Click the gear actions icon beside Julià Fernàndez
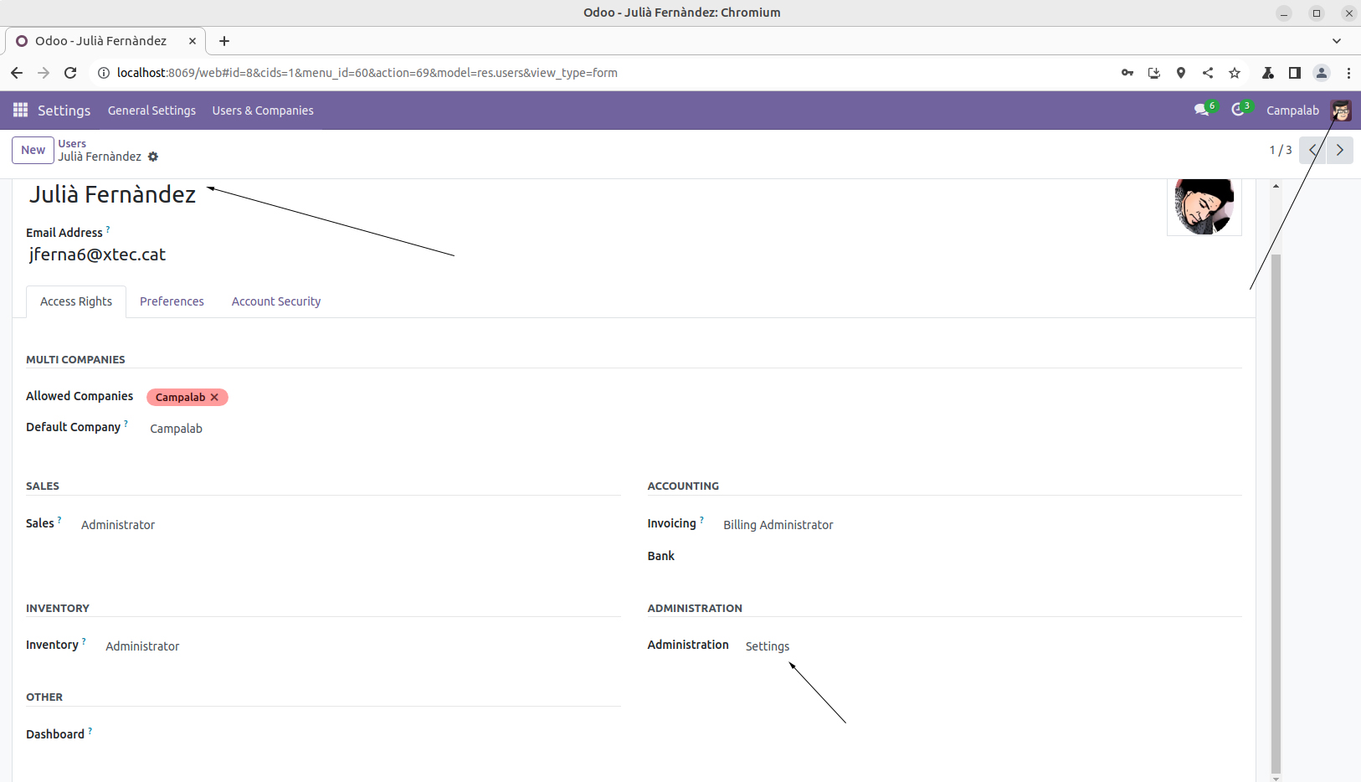This screenshot has width=1361, height=782. coord(153,157)
